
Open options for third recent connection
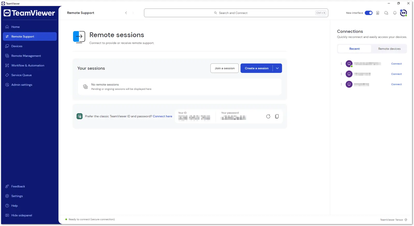[x=341, y=84]
